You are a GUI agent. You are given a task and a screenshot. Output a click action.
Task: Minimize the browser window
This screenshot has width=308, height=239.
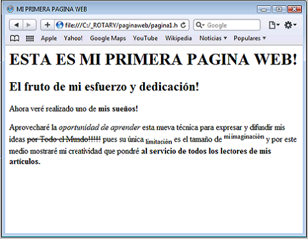pos(264,10)
